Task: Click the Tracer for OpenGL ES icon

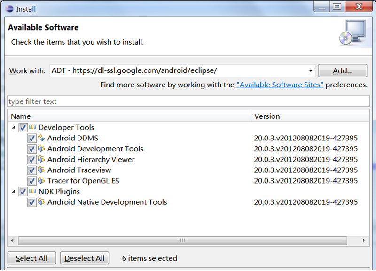Action: [x=41, y=180]
